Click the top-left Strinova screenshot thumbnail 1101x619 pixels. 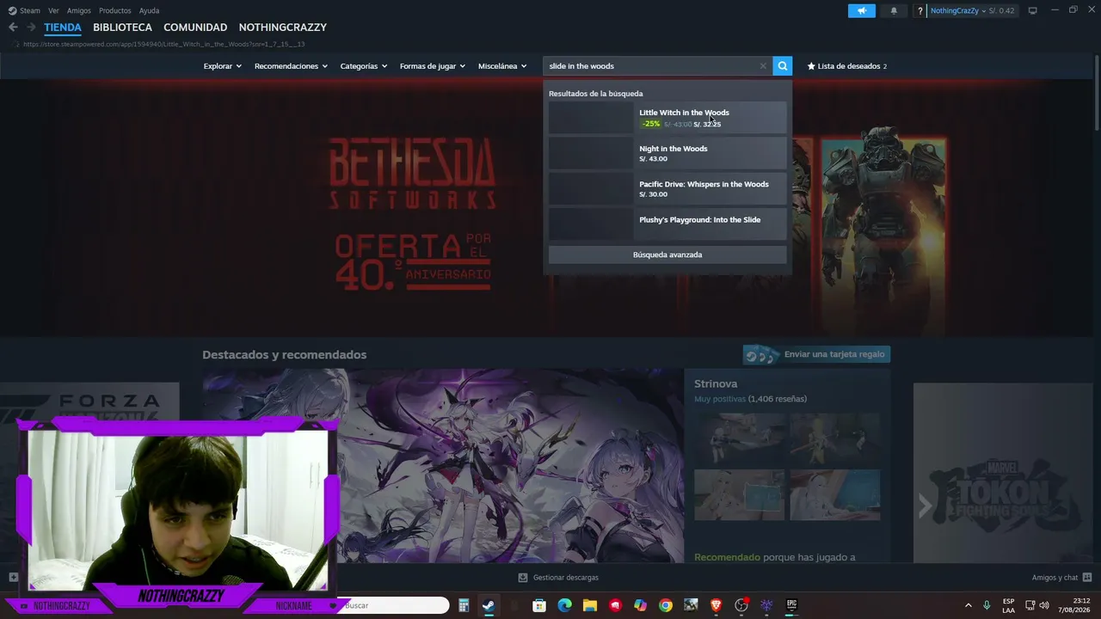click(x=740, y=438)
